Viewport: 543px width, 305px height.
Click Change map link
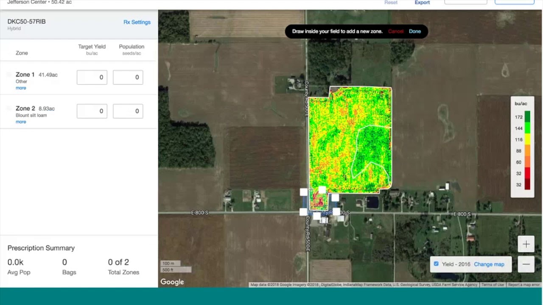pyautogui.click(x=489, y=264)
